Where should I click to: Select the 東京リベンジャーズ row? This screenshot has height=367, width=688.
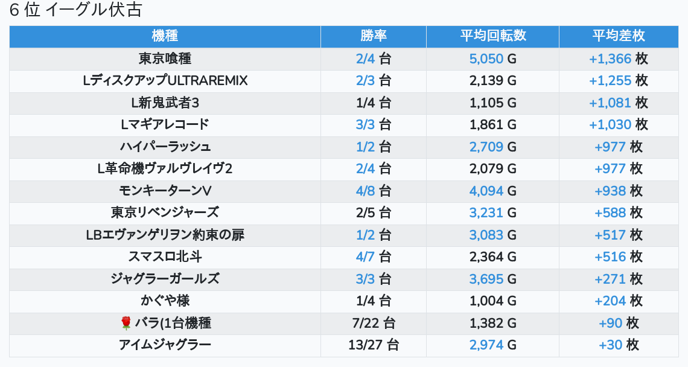pos(165,213)
